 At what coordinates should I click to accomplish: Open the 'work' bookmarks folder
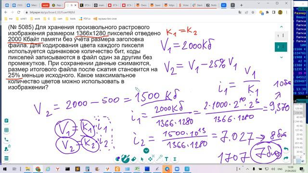pos(35,19)
